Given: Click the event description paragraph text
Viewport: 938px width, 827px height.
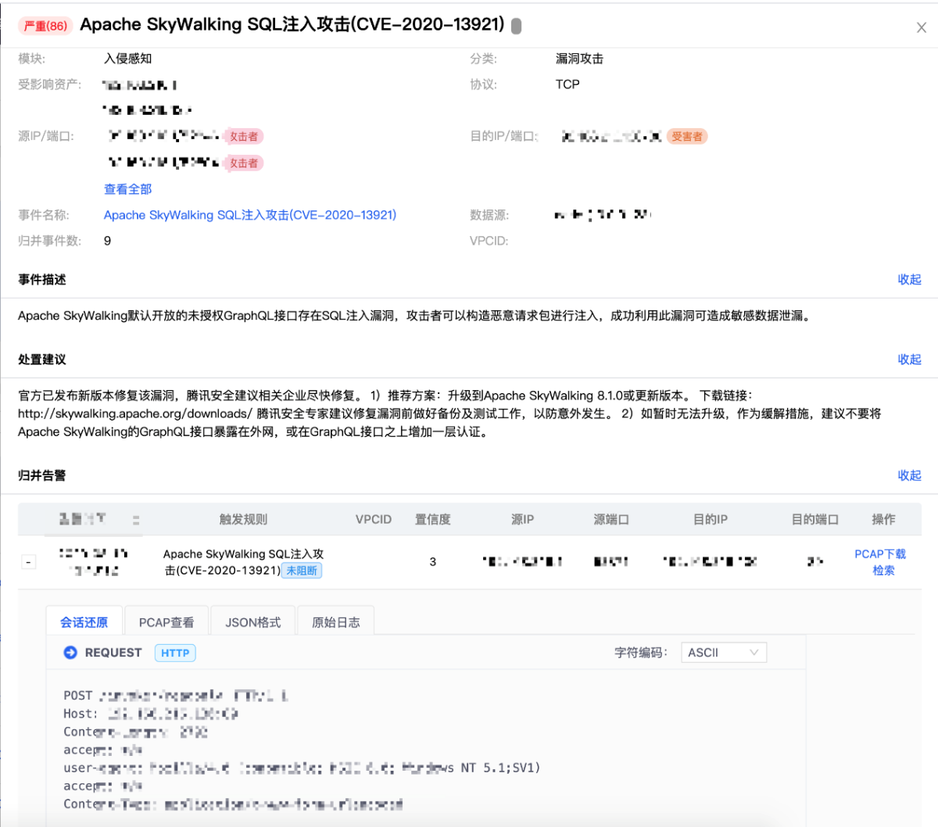Looking at the screenshot, I should pos(415,316).
